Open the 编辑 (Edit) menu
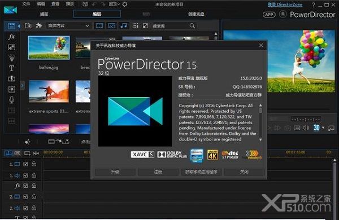 pyautogui.click(x=41, y=4)
